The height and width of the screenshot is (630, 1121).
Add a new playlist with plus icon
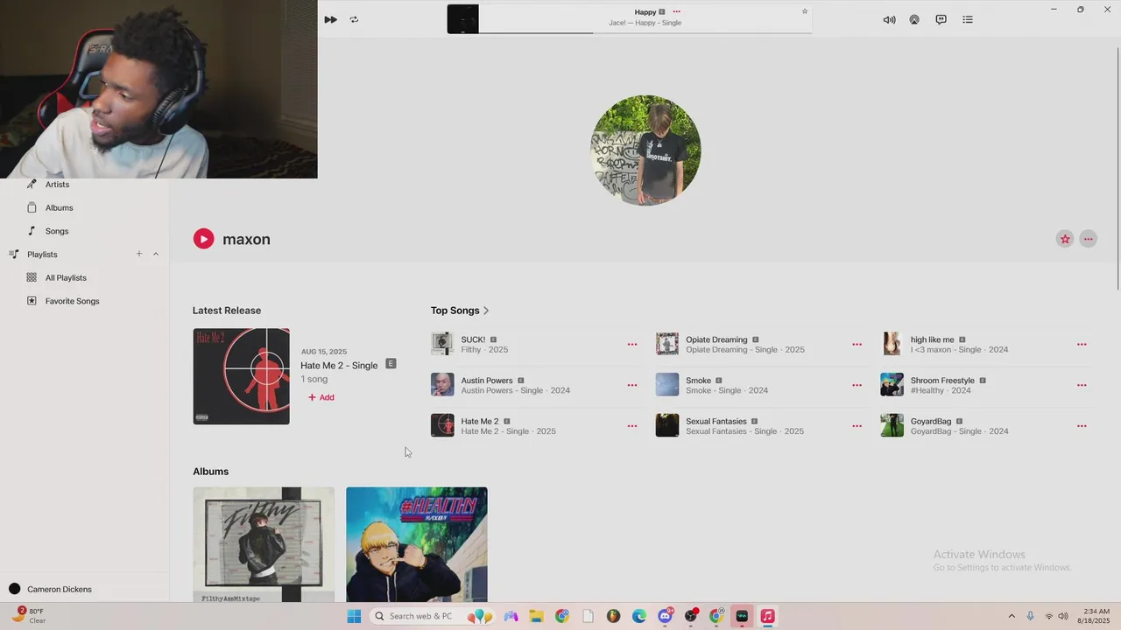tap(138, 254)
